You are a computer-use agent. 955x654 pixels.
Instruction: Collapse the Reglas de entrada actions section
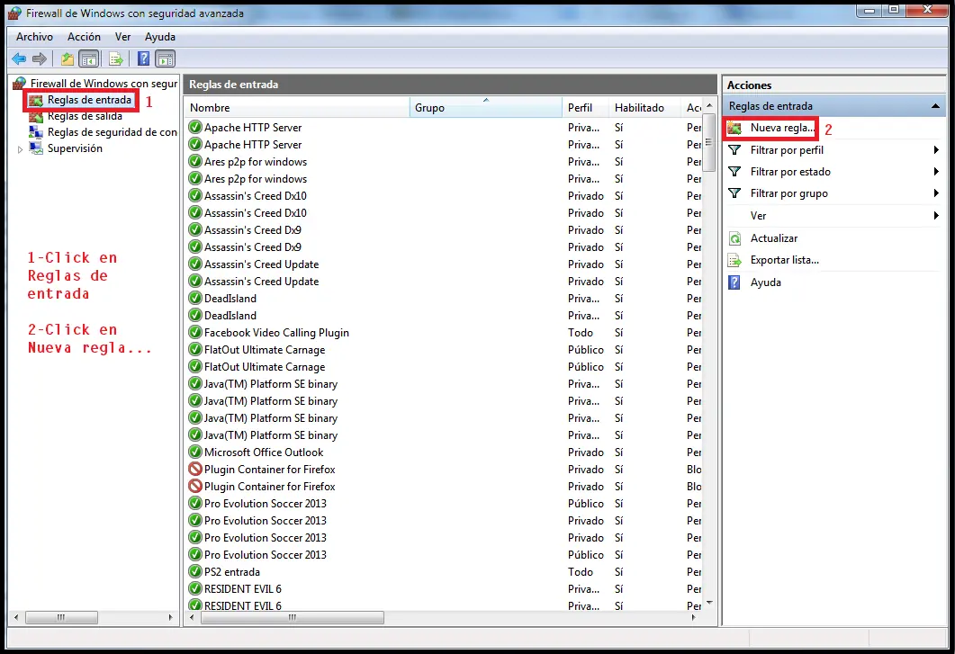(935, 106)
